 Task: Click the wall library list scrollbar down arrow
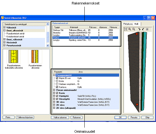tap(48, 46)
